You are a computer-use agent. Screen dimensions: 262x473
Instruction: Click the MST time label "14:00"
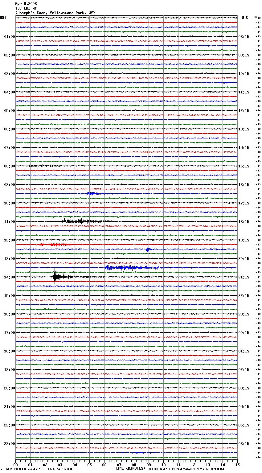(x=10, y=277)
